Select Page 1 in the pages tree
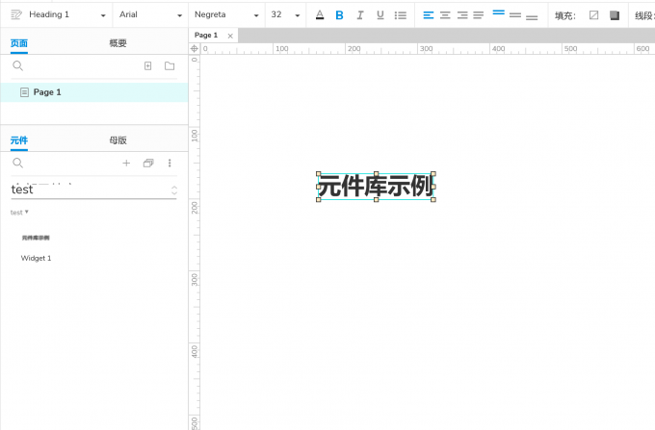Image resolution: width=655 pixels, height=430 pixels. click(94, 92)
